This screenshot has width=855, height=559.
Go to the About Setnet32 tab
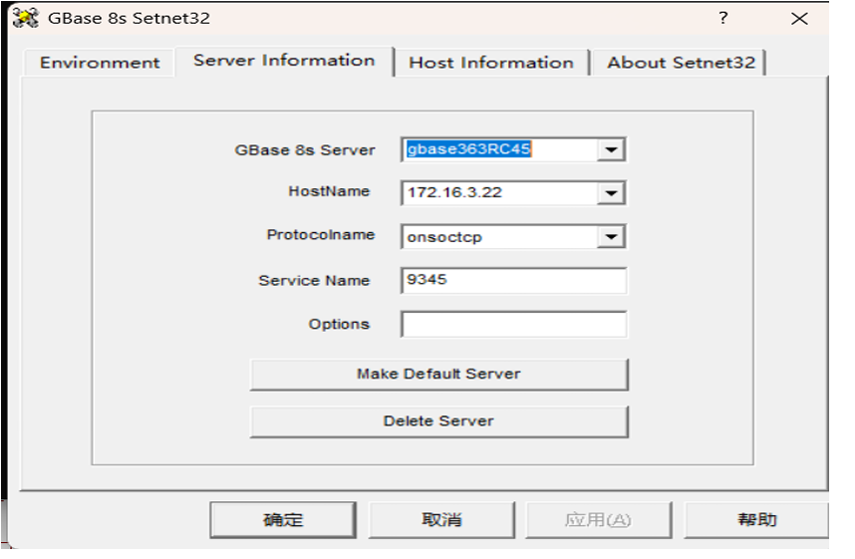point(681,63)
